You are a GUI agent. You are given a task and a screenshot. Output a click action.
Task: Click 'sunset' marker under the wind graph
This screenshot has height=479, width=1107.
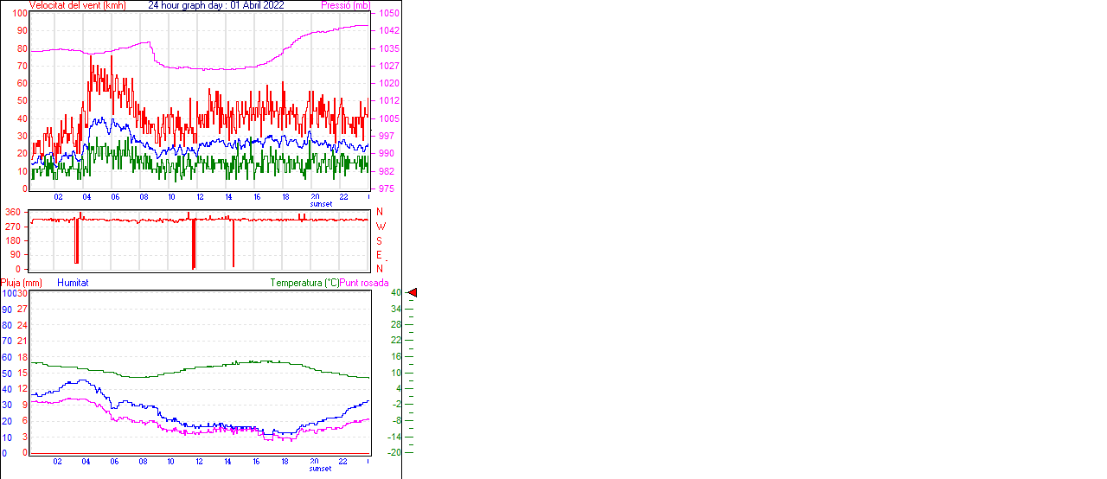tap(321, 204)
